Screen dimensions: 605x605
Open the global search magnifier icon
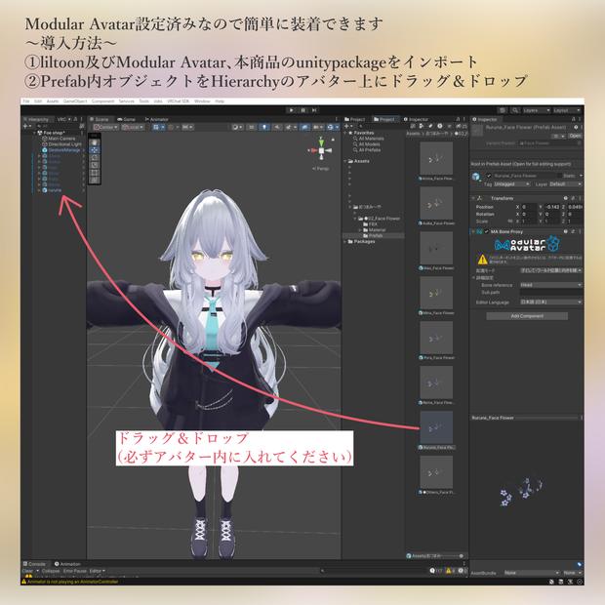click(514, 110)
